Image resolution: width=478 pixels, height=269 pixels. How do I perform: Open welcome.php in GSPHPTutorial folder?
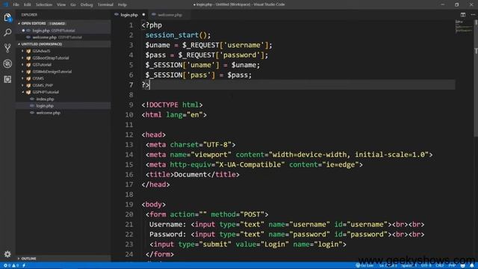coord(63,113)
